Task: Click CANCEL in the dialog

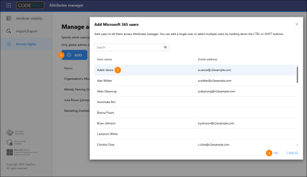Action: (x=292, y=153)
